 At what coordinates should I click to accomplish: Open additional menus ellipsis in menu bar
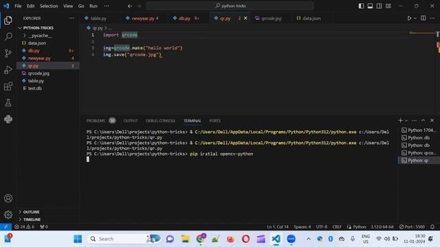pos(107,6)
